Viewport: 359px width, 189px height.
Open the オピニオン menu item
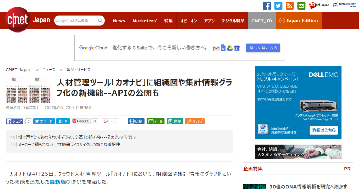pos(188,21)
